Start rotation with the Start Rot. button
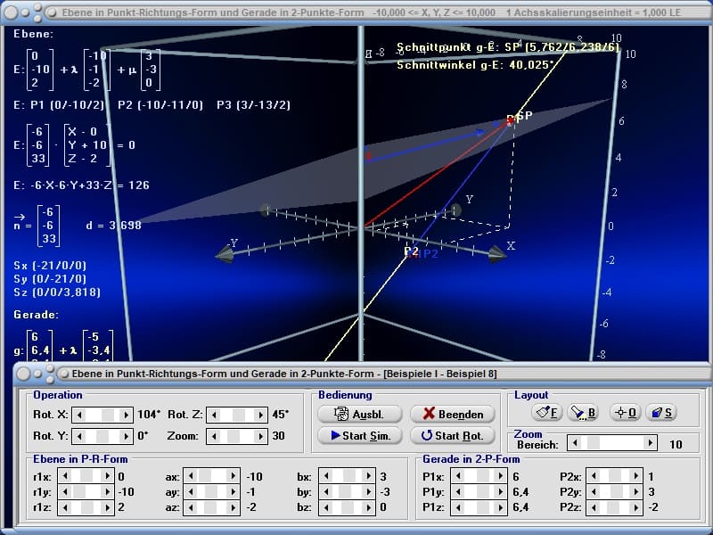Viewport: 713px width, 535px height. pos(453,435)
